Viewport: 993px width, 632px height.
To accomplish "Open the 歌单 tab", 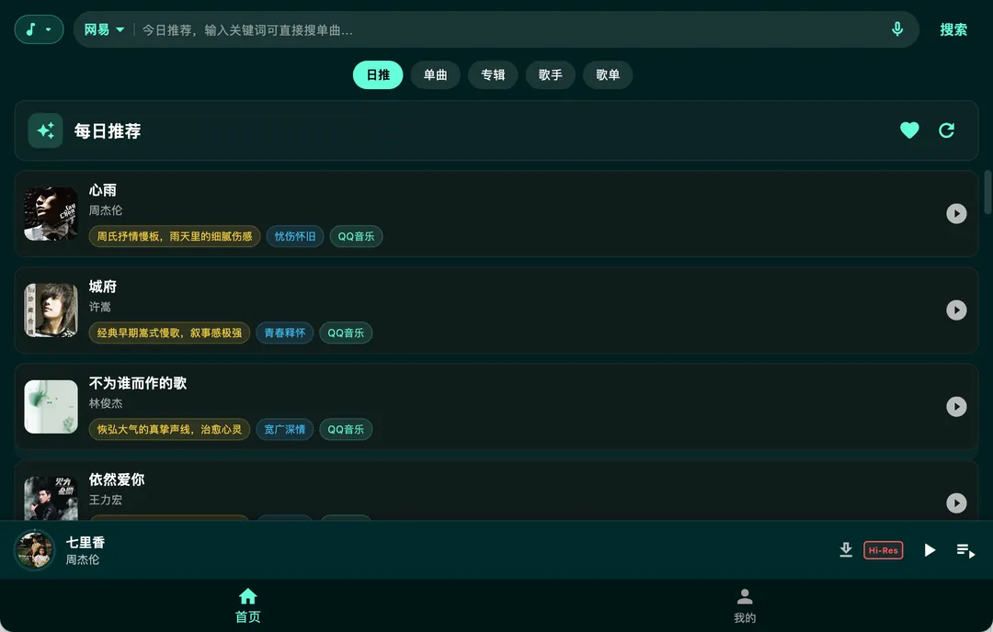I will click(x=608, y=74).
